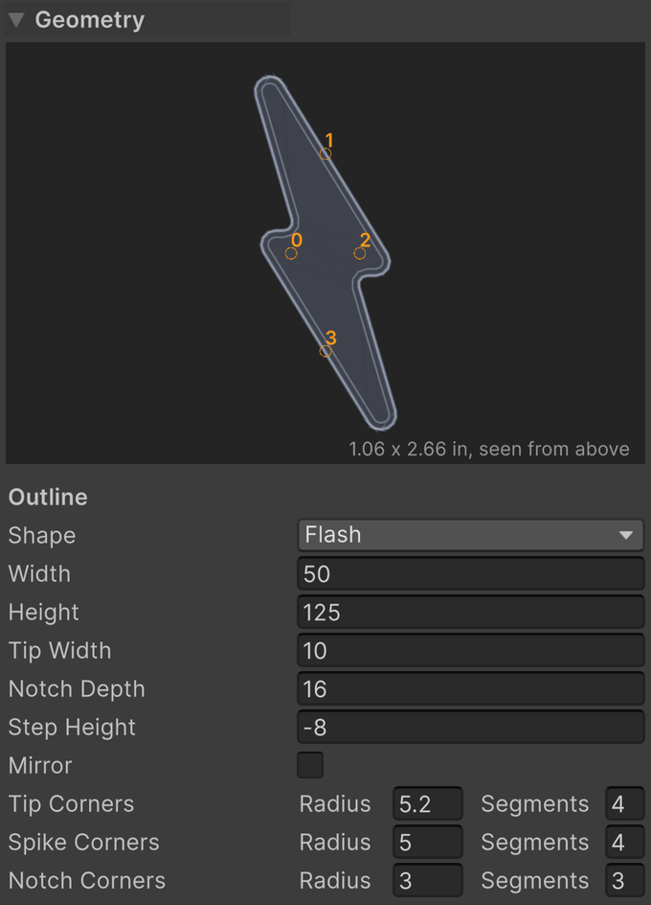Click Tip Corners Radius field 5.2

(x=428, y=804)
